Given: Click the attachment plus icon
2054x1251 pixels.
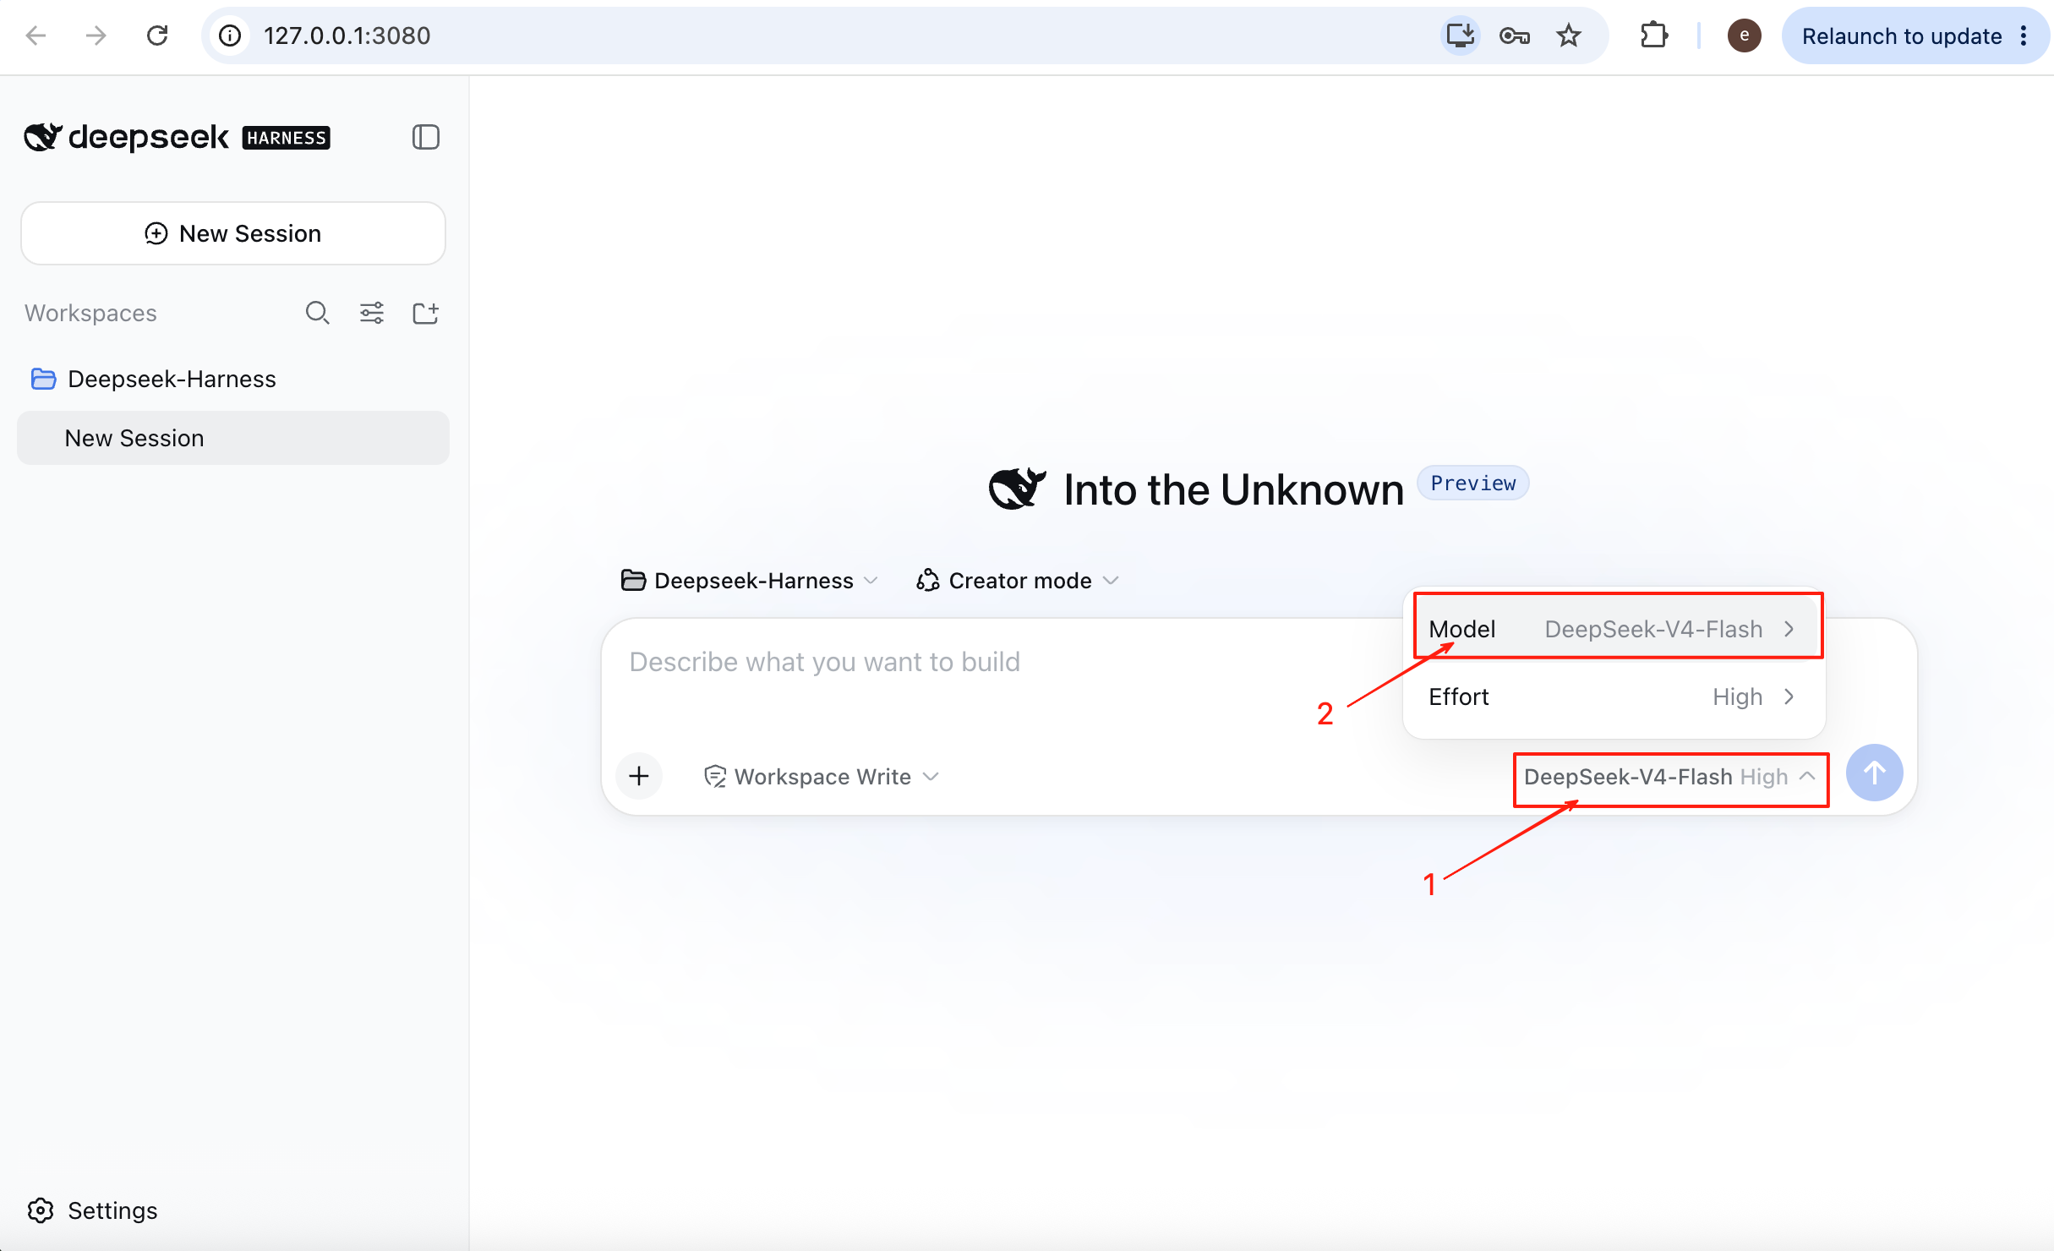Looking at the screenshot, I should [x=639, y=775].
